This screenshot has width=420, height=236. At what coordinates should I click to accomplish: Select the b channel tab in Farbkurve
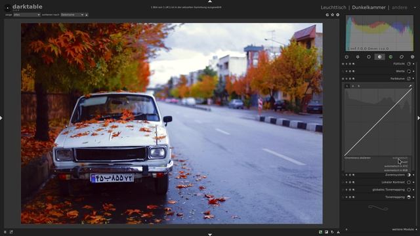pos(359,86)
